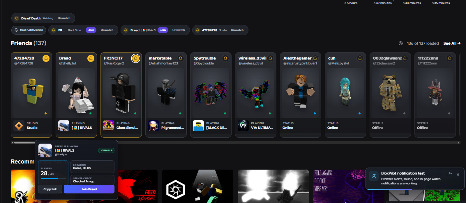This screenshot has height=203, width=466.
Task: Click bell icon in 47284728 watch chip
Action: pyautogui.click(x=197, y=30)
